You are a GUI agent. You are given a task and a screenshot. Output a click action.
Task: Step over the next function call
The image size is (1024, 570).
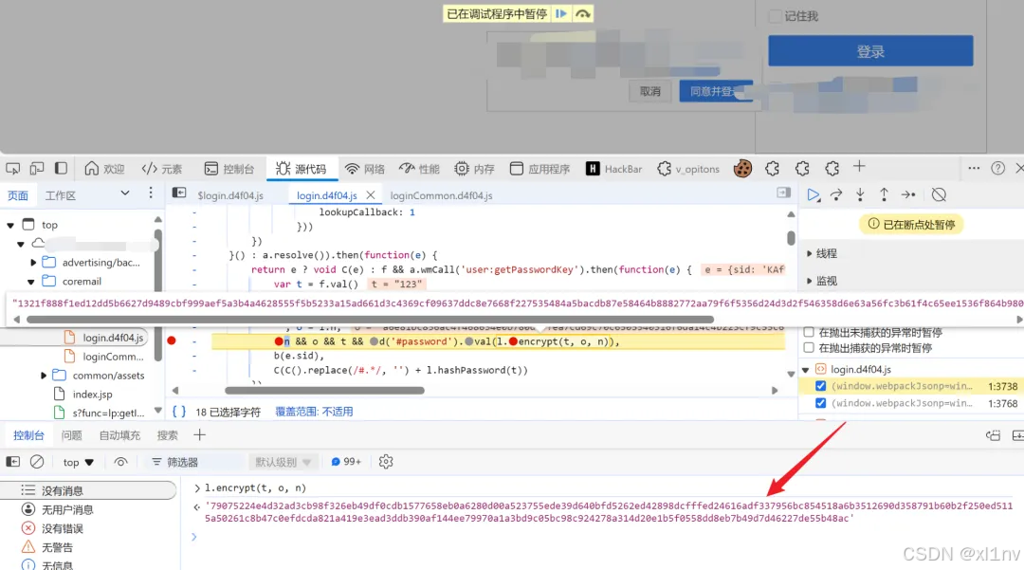tap(836, 194)
